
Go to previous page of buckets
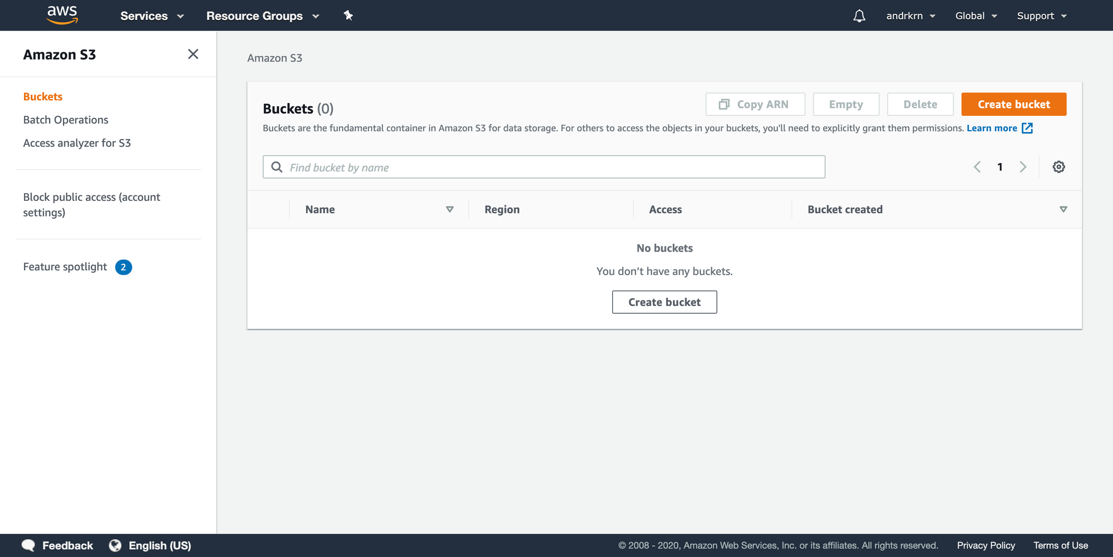click(977, 167)
